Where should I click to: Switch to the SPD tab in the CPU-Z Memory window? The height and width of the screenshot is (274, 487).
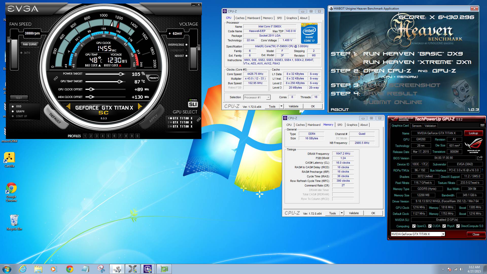[x=340, y=125]
